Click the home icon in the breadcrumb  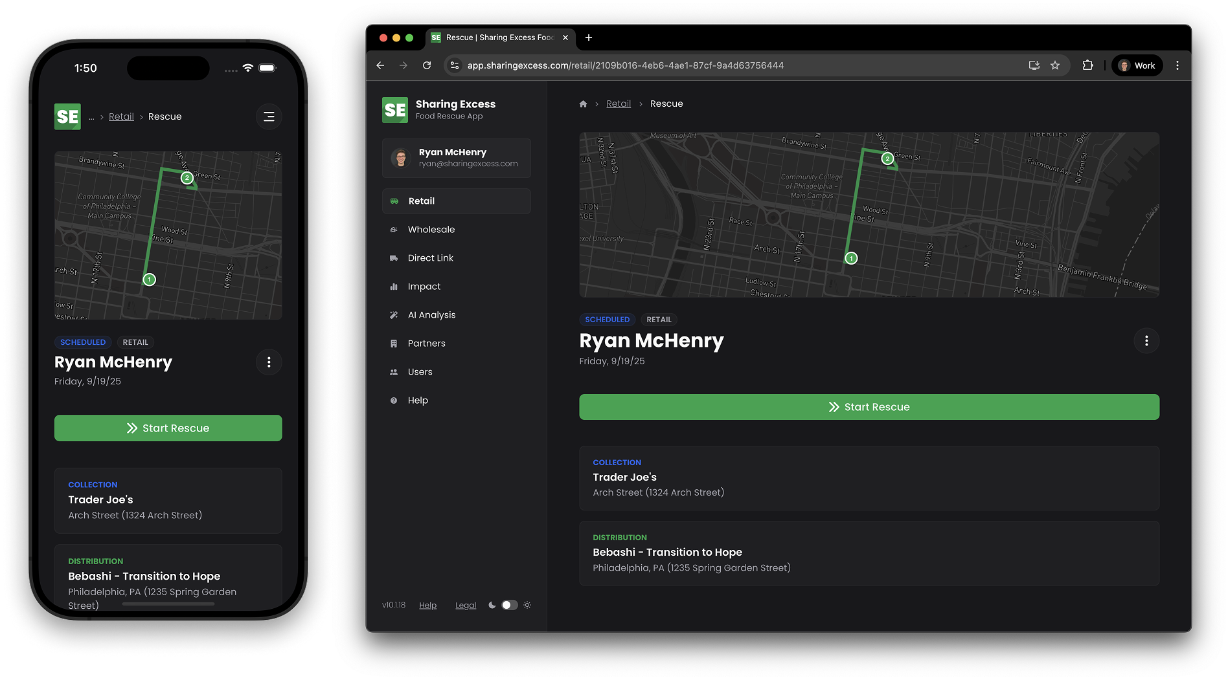(583, 104)
